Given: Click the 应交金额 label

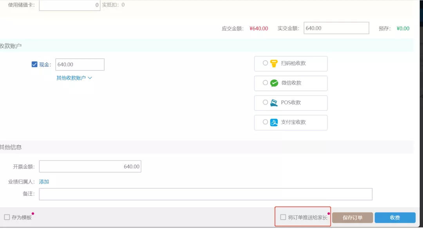Looking at the screenshot, I should (233, 29).
